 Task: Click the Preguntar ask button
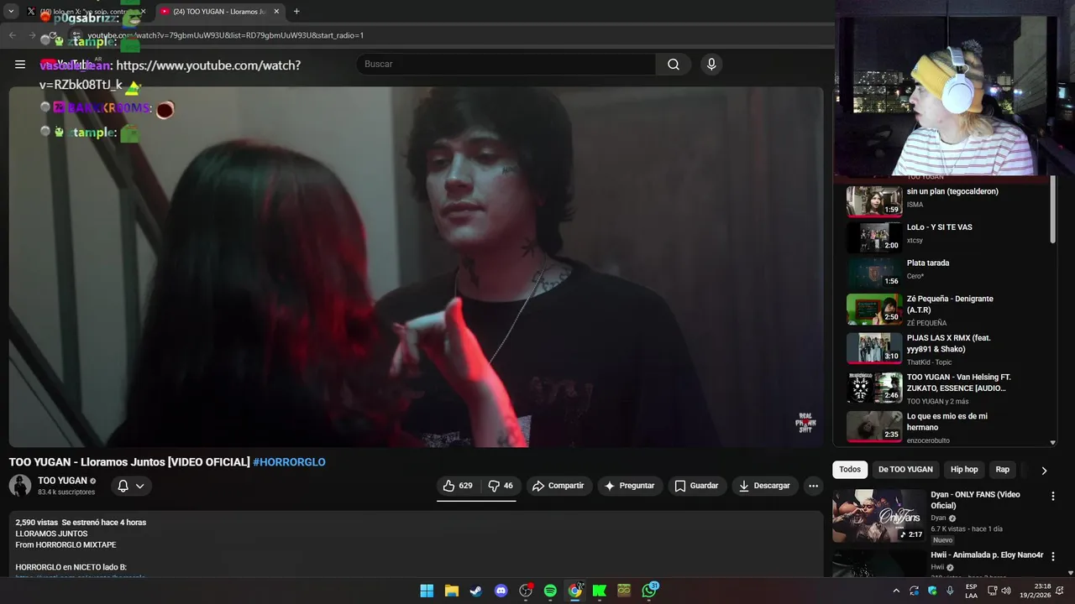point(630,486)
